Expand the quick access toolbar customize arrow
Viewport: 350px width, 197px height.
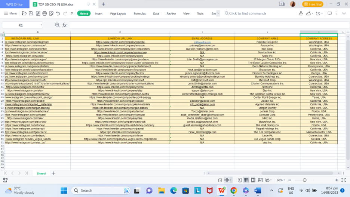(x=72, y=13)
